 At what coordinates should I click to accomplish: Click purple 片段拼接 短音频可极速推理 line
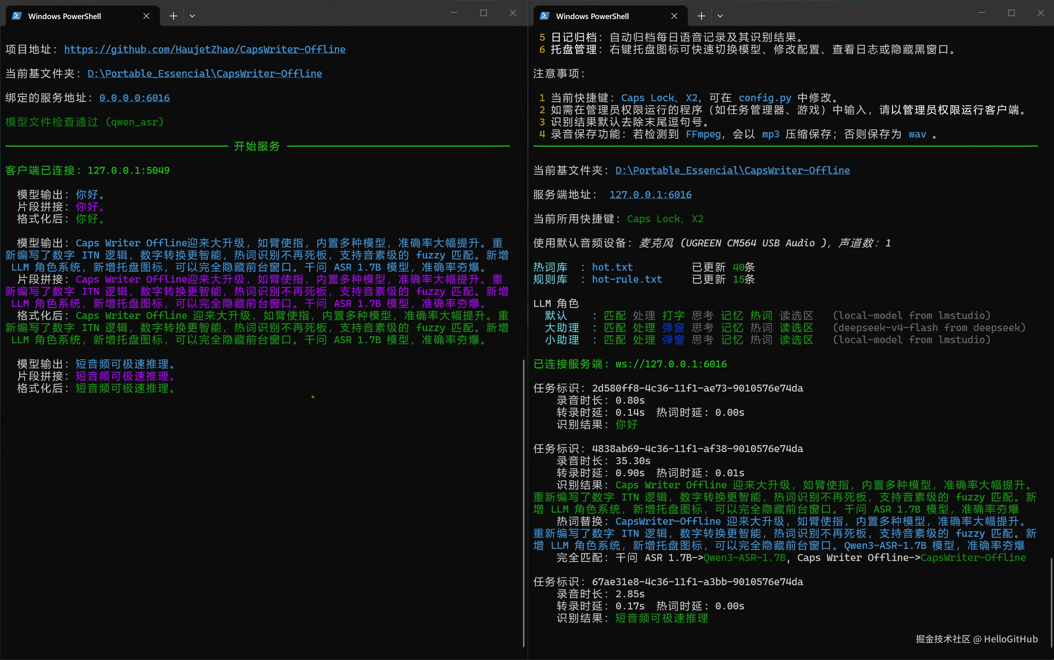(x=96, y=376)
